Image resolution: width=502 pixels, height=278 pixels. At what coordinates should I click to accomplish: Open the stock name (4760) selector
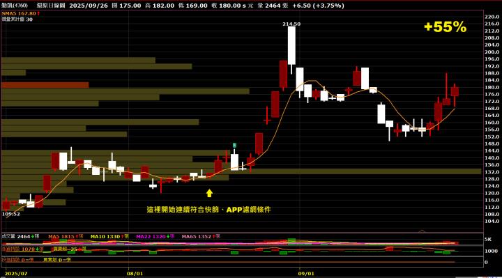15,6
